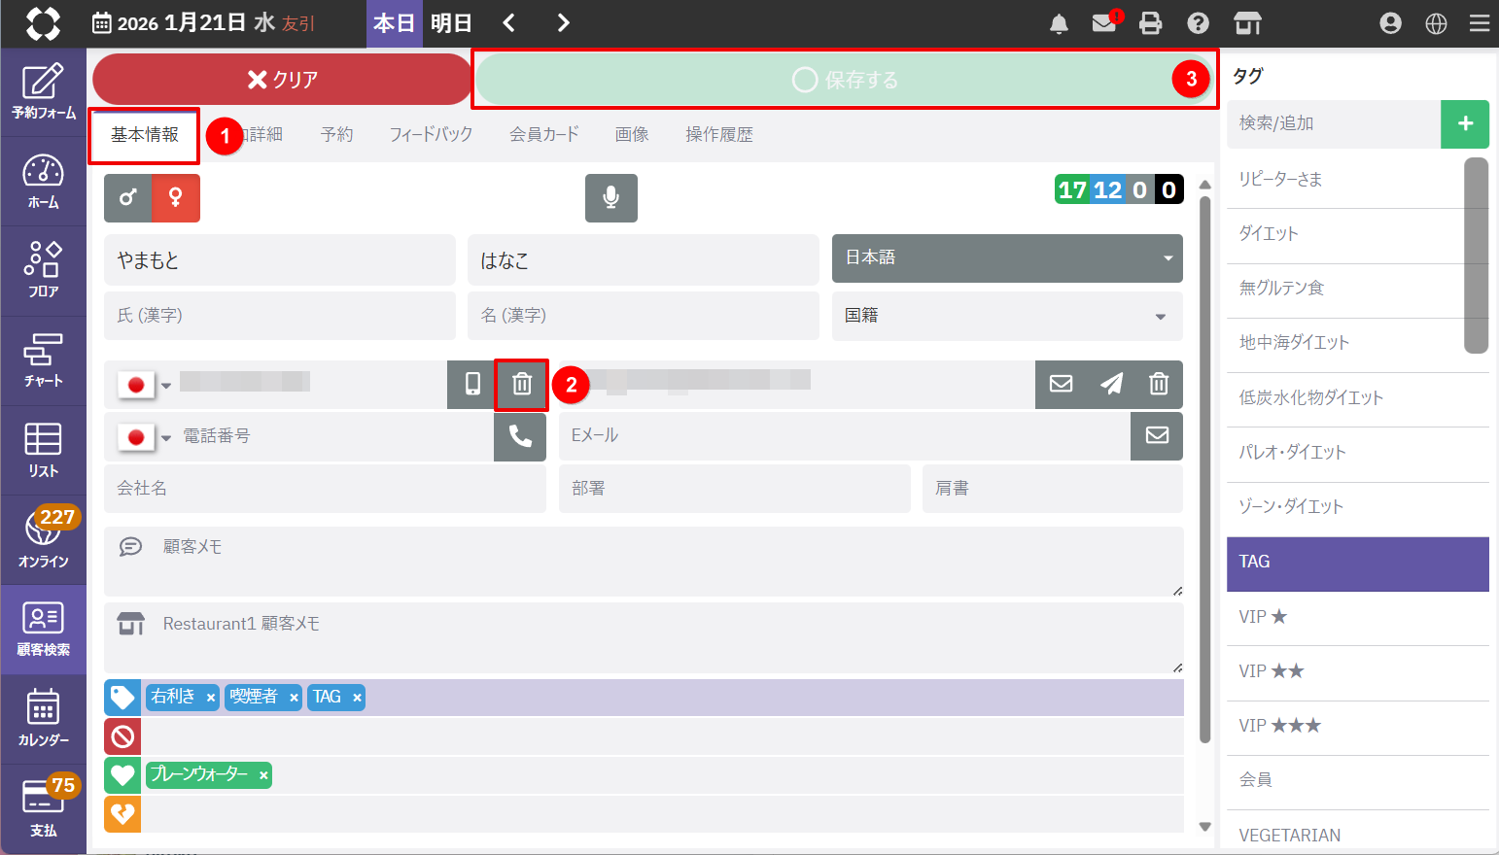Switch to 画像 tab
The height and width of the screenshot is (855, 1499).
pos(632,135)
